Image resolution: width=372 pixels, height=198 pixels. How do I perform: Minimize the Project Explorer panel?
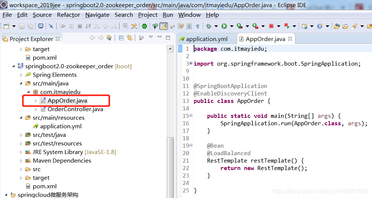[x=159, y=37]
